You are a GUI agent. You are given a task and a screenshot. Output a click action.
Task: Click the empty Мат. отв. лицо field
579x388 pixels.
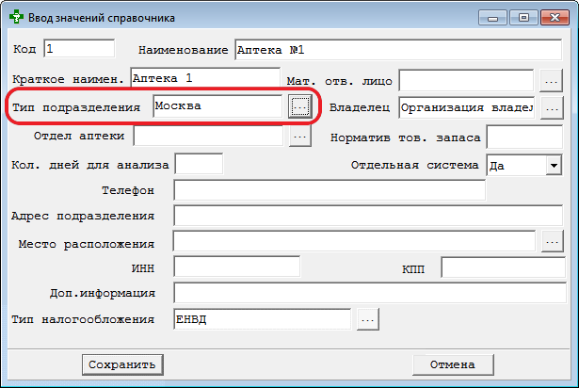[x=466, y=80]
